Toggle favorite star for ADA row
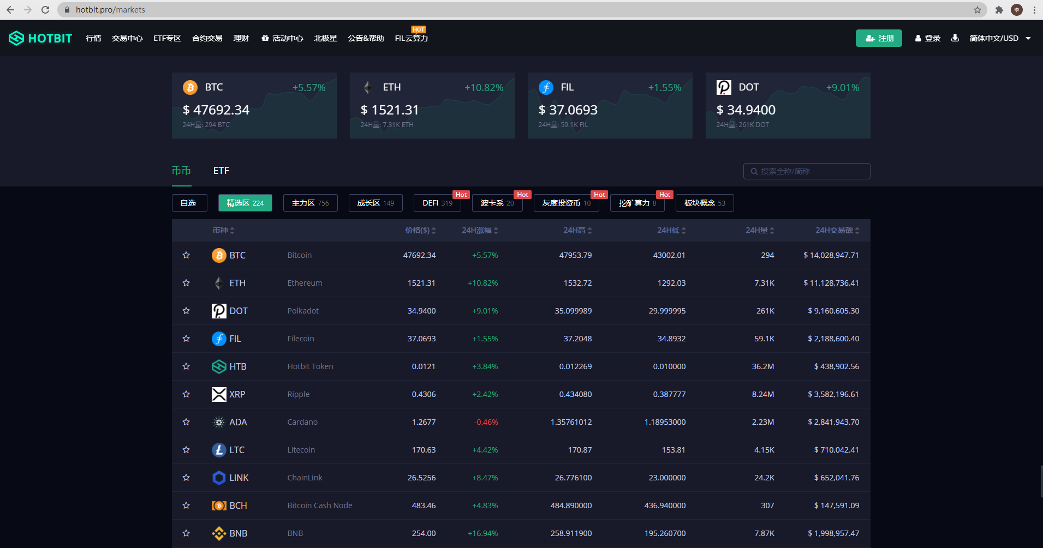This screenshot has width=1043, height=548. [x=186, y=422]
